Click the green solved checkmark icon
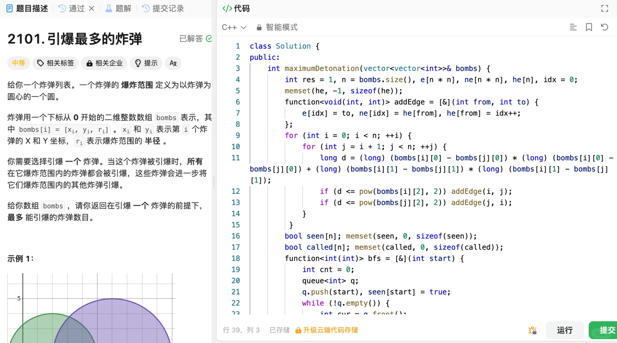This screenshot has width=617, height=343. [209, 39]
